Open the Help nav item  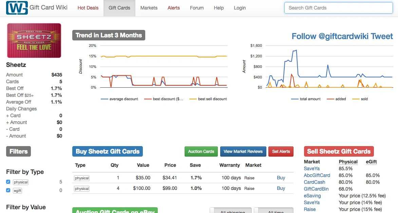tap(219, 8)
